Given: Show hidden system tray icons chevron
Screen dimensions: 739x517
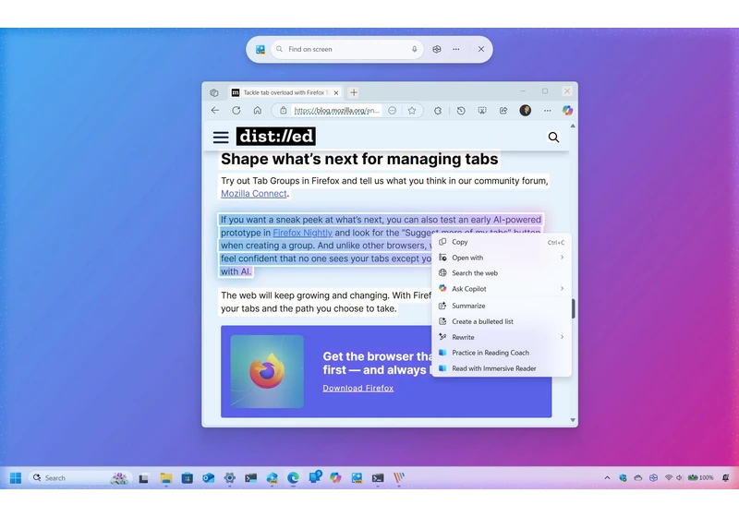Looking at the screenshot, I should tap(607, 478).
